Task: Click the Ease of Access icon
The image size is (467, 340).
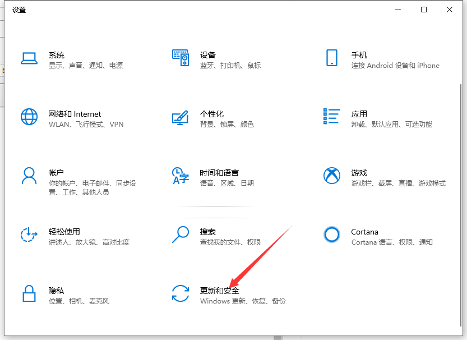Action: [29, 235]
